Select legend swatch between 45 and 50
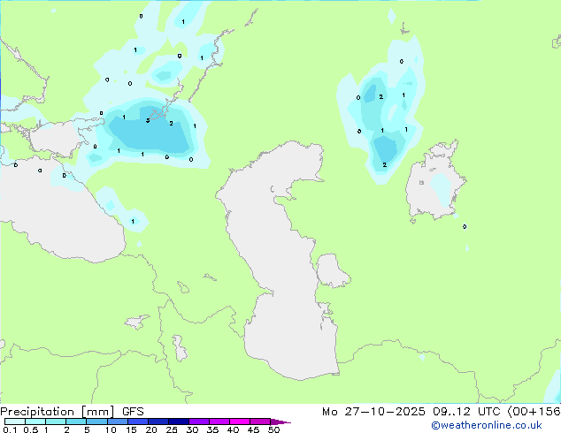 pyautogui.click(x=260, y=422)
